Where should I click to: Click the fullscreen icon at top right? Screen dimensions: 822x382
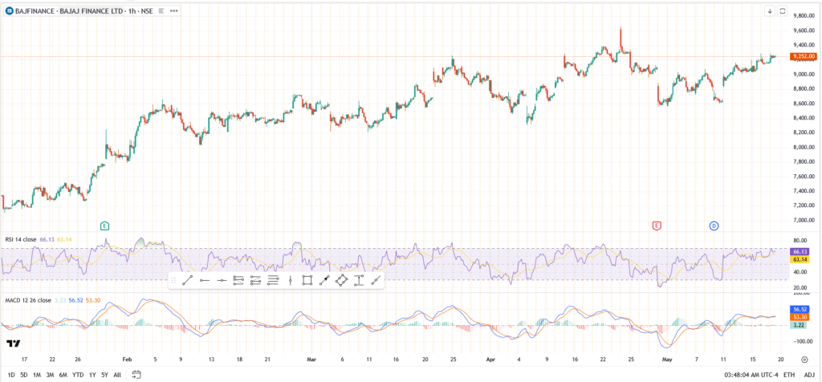tap(783, 10)
